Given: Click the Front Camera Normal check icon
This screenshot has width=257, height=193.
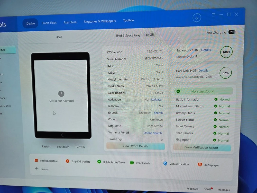Looking at the screenshot, I should click(x=215, y=127).
